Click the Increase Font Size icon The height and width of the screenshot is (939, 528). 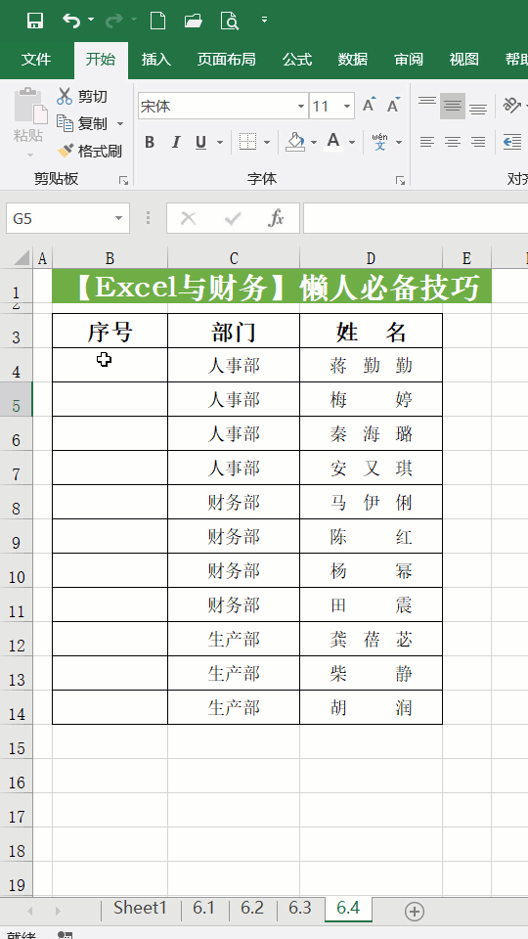[370, 105]
